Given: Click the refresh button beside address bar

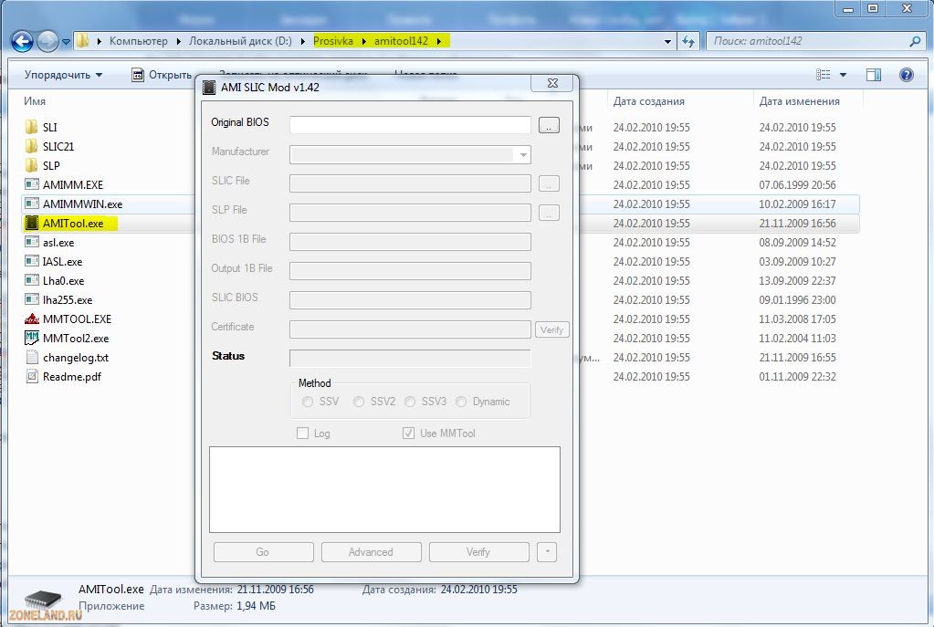Looking at the screenshot, I should (x=688, y=41).
